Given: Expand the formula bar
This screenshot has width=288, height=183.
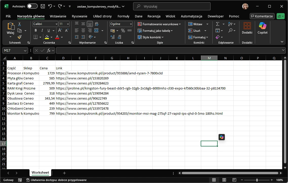Looking at the screenshot, I should coord(283,50).
